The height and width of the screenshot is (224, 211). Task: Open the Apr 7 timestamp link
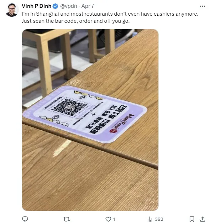[x=88, y=6]
